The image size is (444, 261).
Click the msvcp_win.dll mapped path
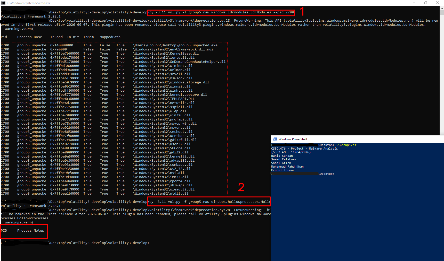165,124
